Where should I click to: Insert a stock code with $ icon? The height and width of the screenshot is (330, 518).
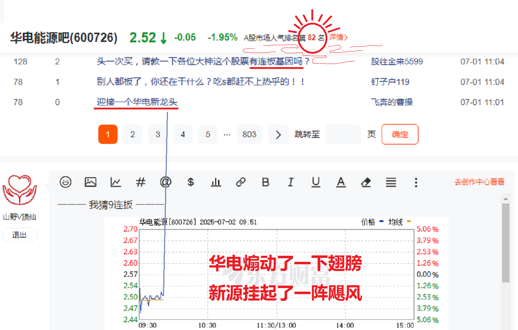pos(191,182)
